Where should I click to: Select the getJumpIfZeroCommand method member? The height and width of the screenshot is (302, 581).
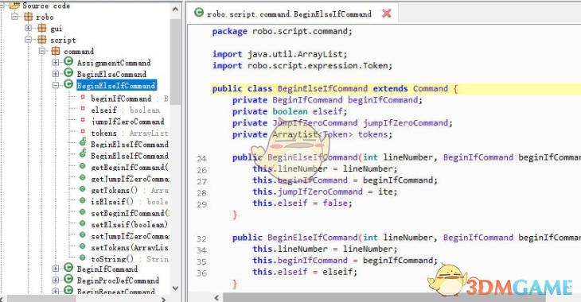pyautogui.click(x=130, y=179)
